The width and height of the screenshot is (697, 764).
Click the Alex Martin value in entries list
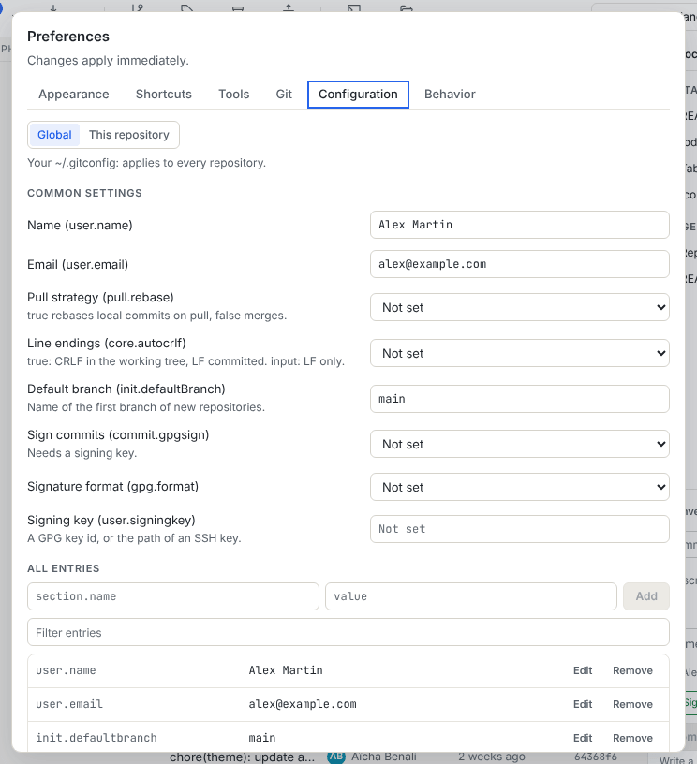(286, 670)
